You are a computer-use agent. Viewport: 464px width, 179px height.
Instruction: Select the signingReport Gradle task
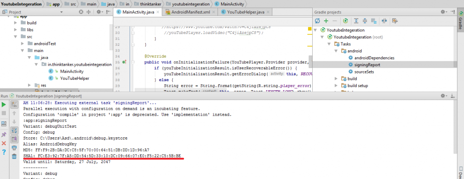coord(367,65)
